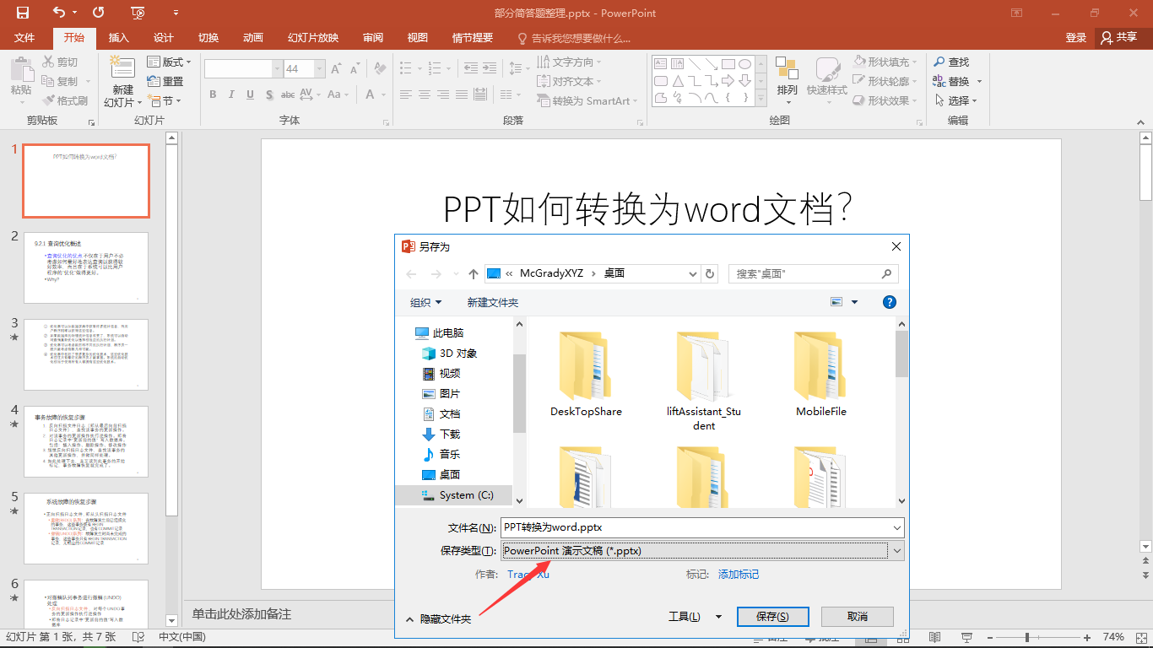This screenshot has width=1153, height=648.
Task: Click the Add tag 添加标记 link
Action: coord(739,574)
